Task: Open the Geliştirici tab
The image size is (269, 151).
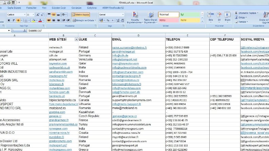Action: (x=92, y=8)
